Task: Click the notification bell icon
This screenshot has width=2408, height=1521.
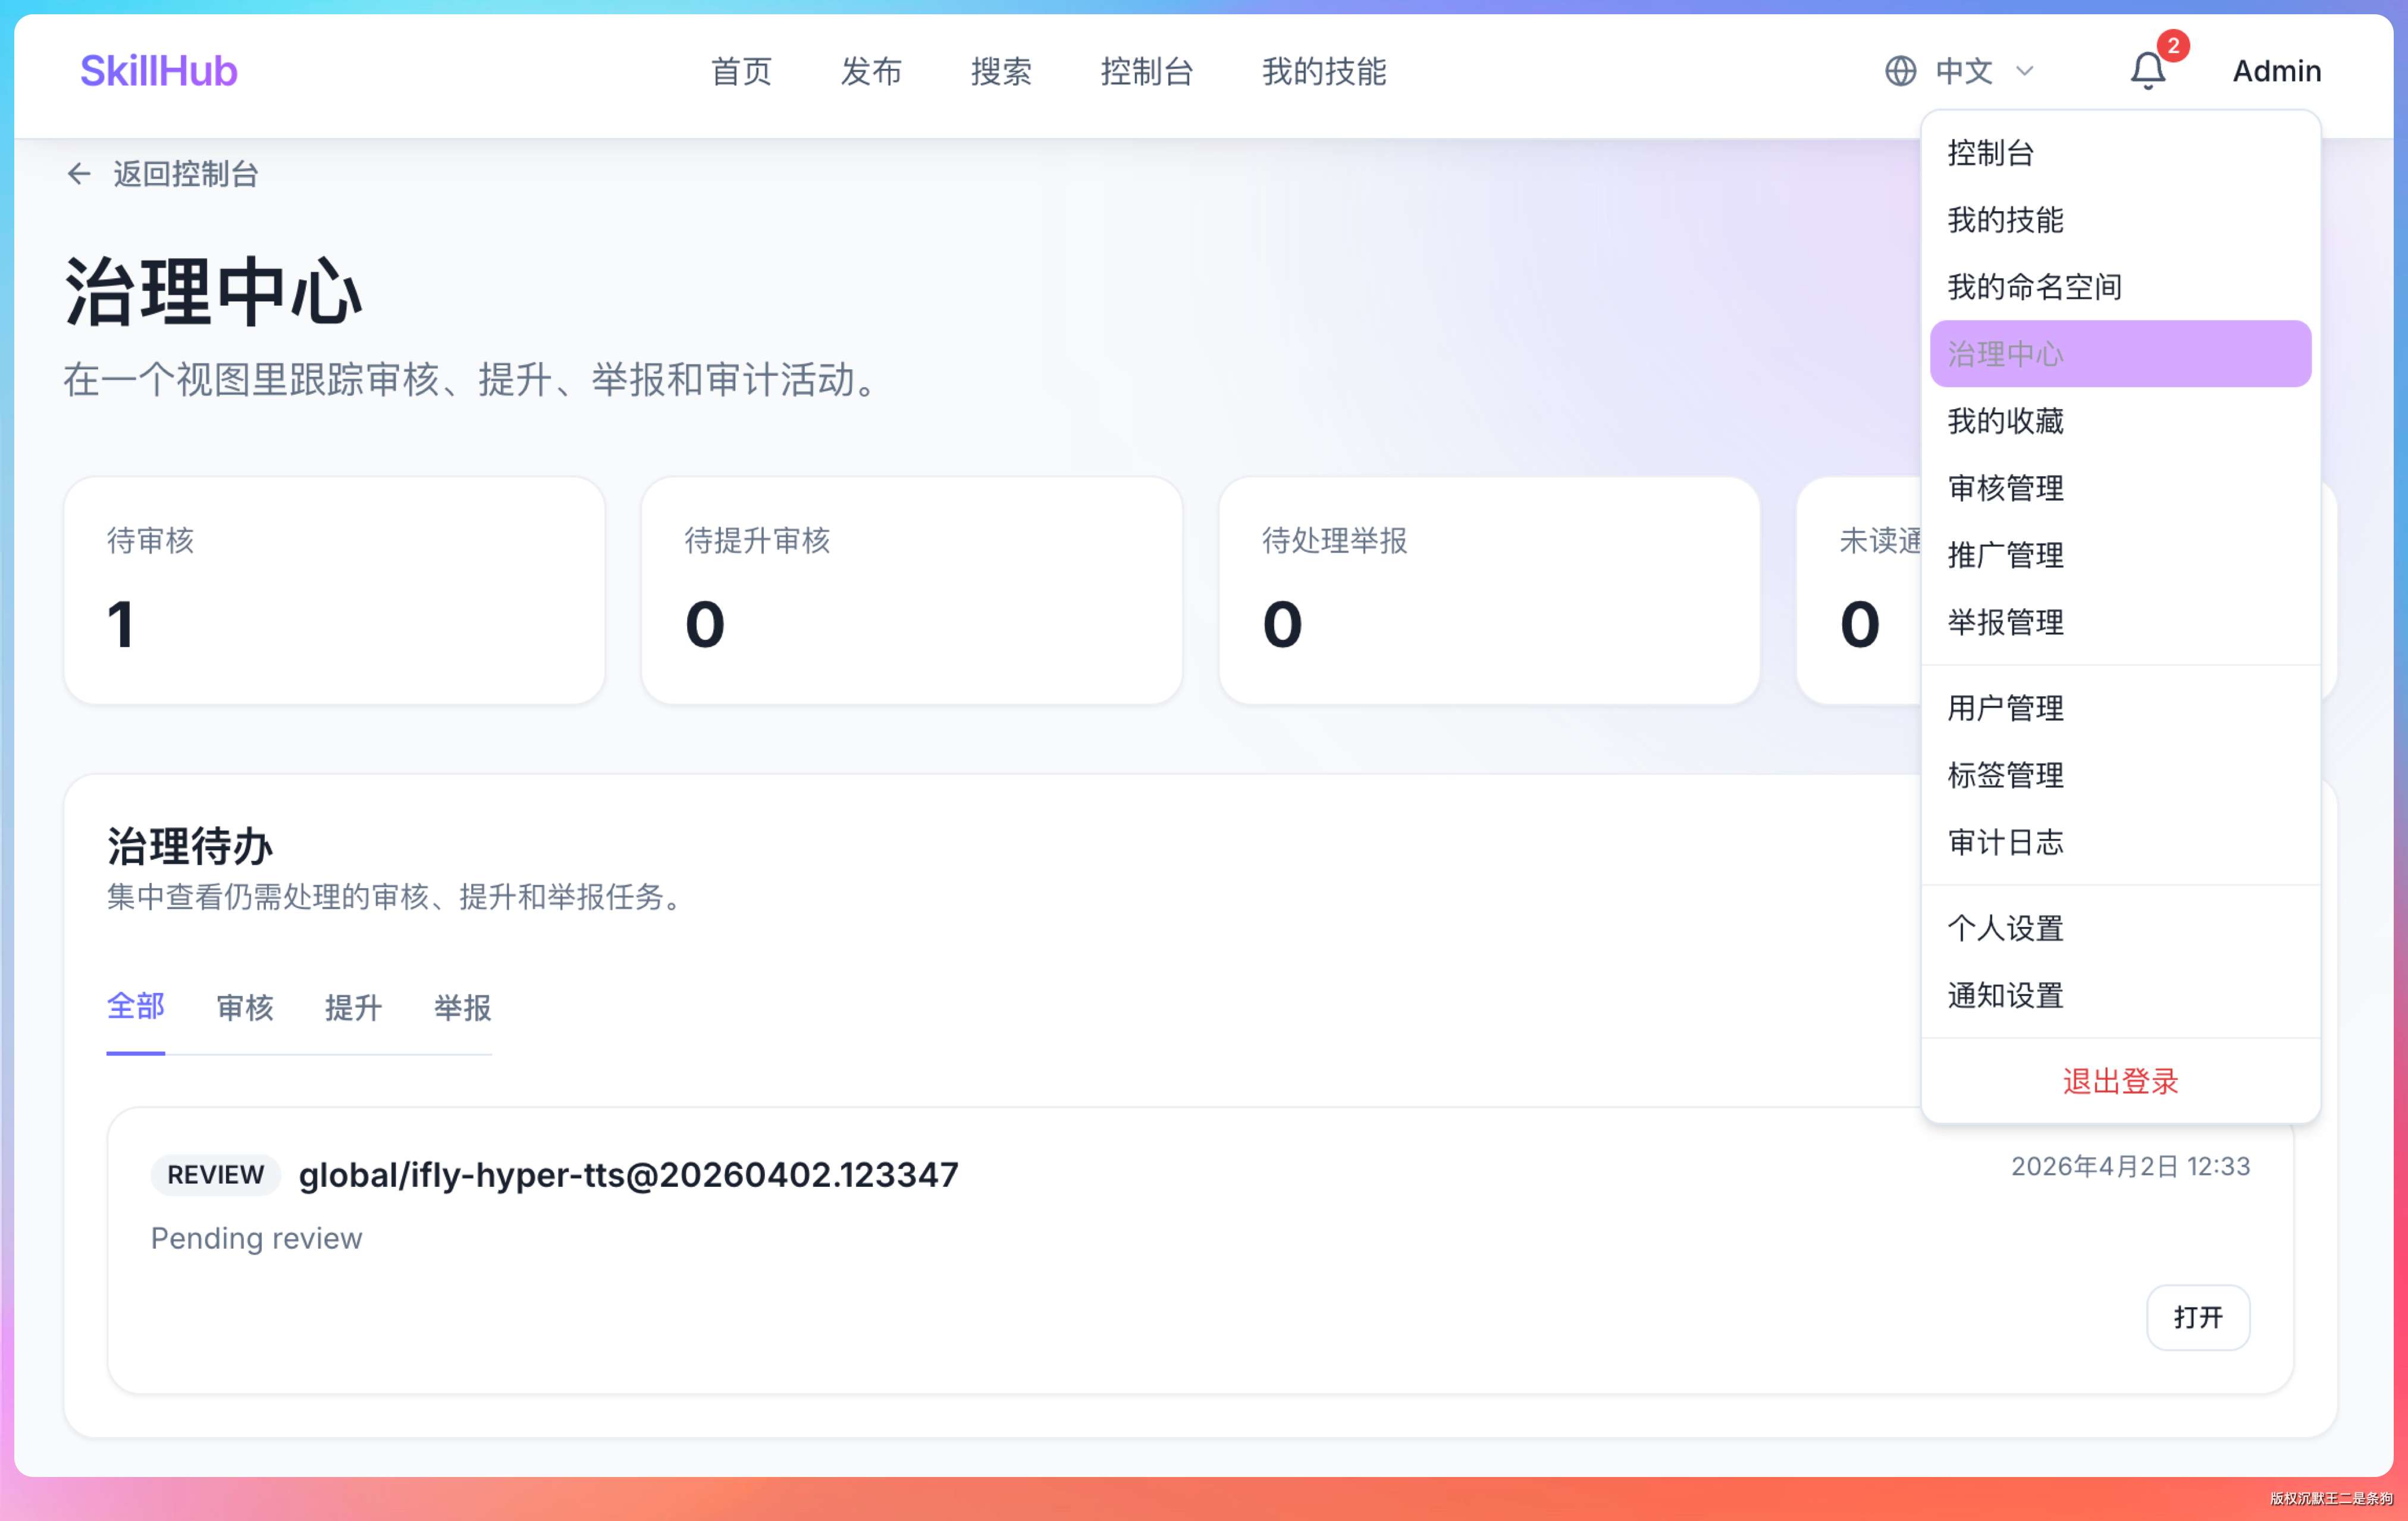Action: [2146, 71]
